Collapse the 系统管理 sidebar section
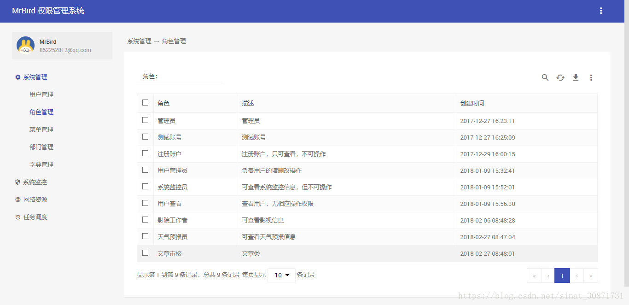Viewport: 629px width, 305px height. 35,77
